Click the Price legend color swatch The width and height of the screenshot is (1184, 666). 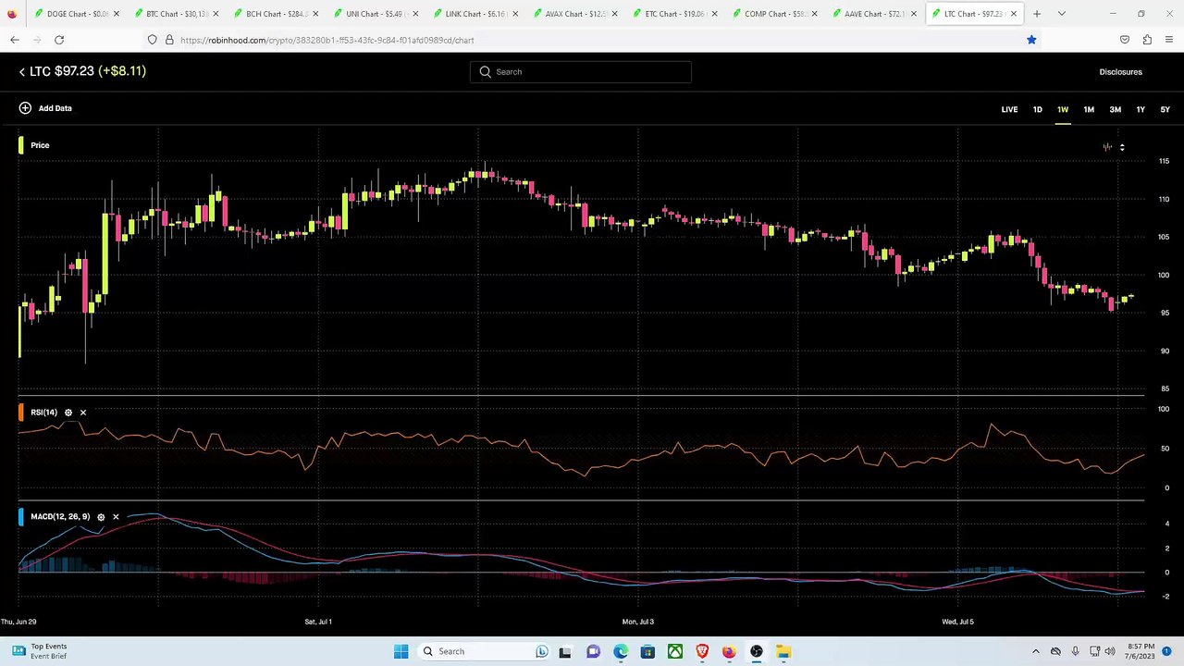[21, 145]
